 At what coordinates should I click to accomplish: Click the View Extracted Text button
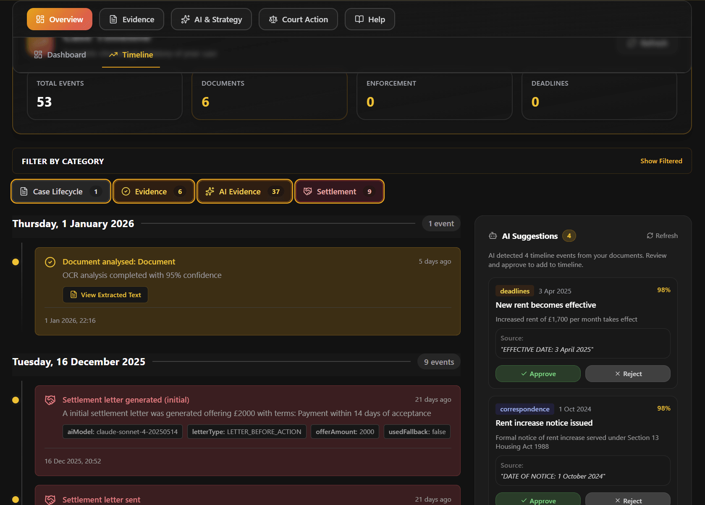[x=105, y=295]
